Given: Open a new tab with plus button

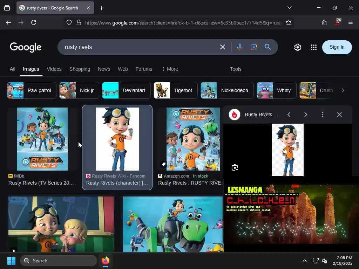Looking at the screenshot, I should 101,8.
